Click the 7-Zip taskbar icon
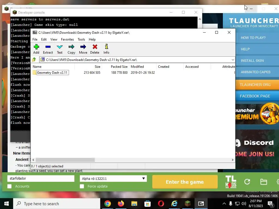The height and width of the screenshot is (209, 279). (x=201, y=204)
